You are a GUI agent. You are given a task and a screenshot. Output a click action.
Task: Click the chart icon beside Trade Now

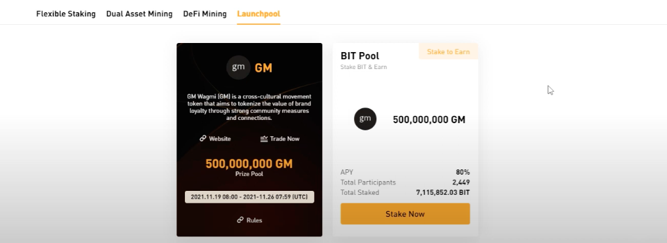264,139
